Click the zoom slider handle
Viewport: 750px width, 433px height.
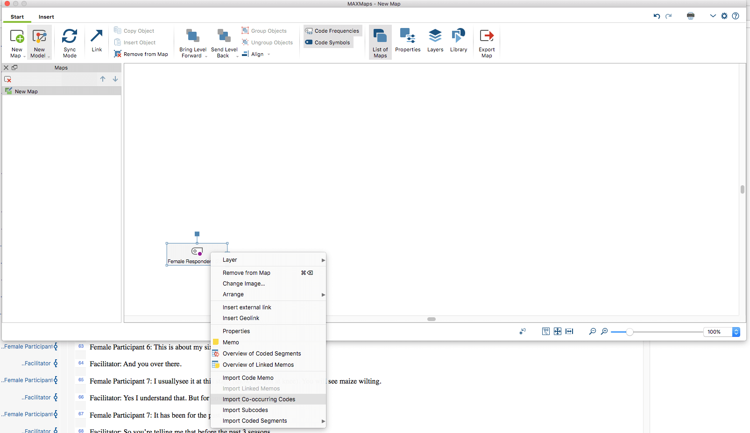click(630, 332)
